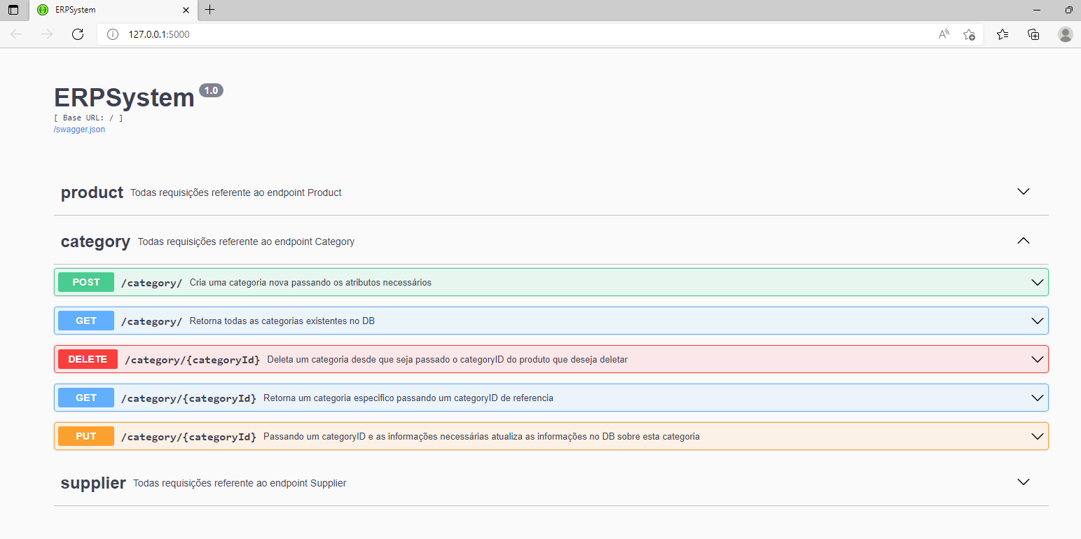This screenshot has width=1081, height=539.
Task: Open the browser profile avatar icon
Action: point(1065,34)
